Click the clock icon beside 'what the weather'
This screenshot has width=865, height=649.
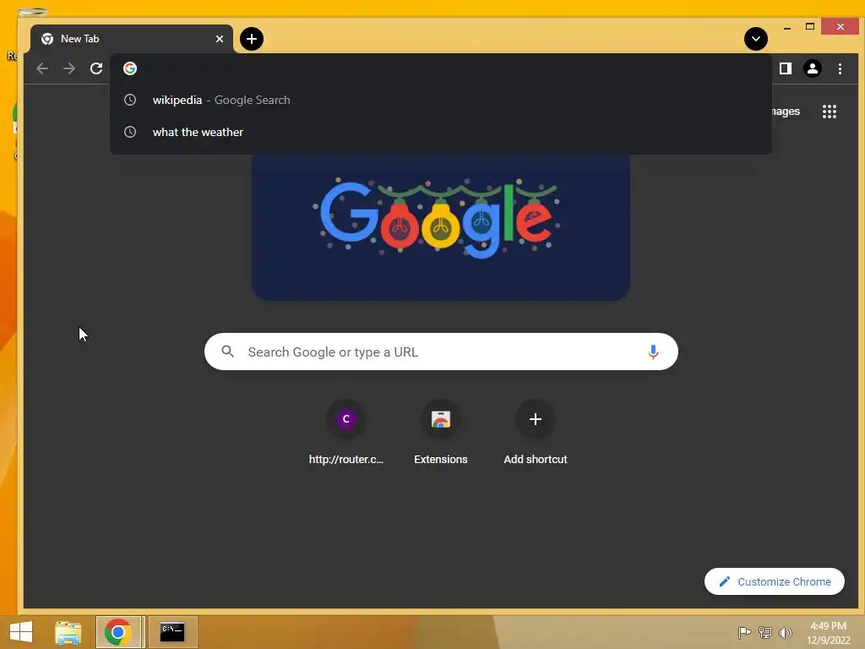click(x=130, y=132)
